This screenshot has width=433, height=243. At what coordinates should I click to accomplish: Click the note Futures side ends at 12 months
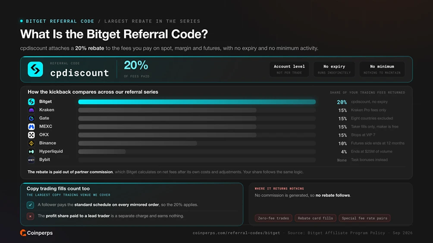tap(377, 143)
